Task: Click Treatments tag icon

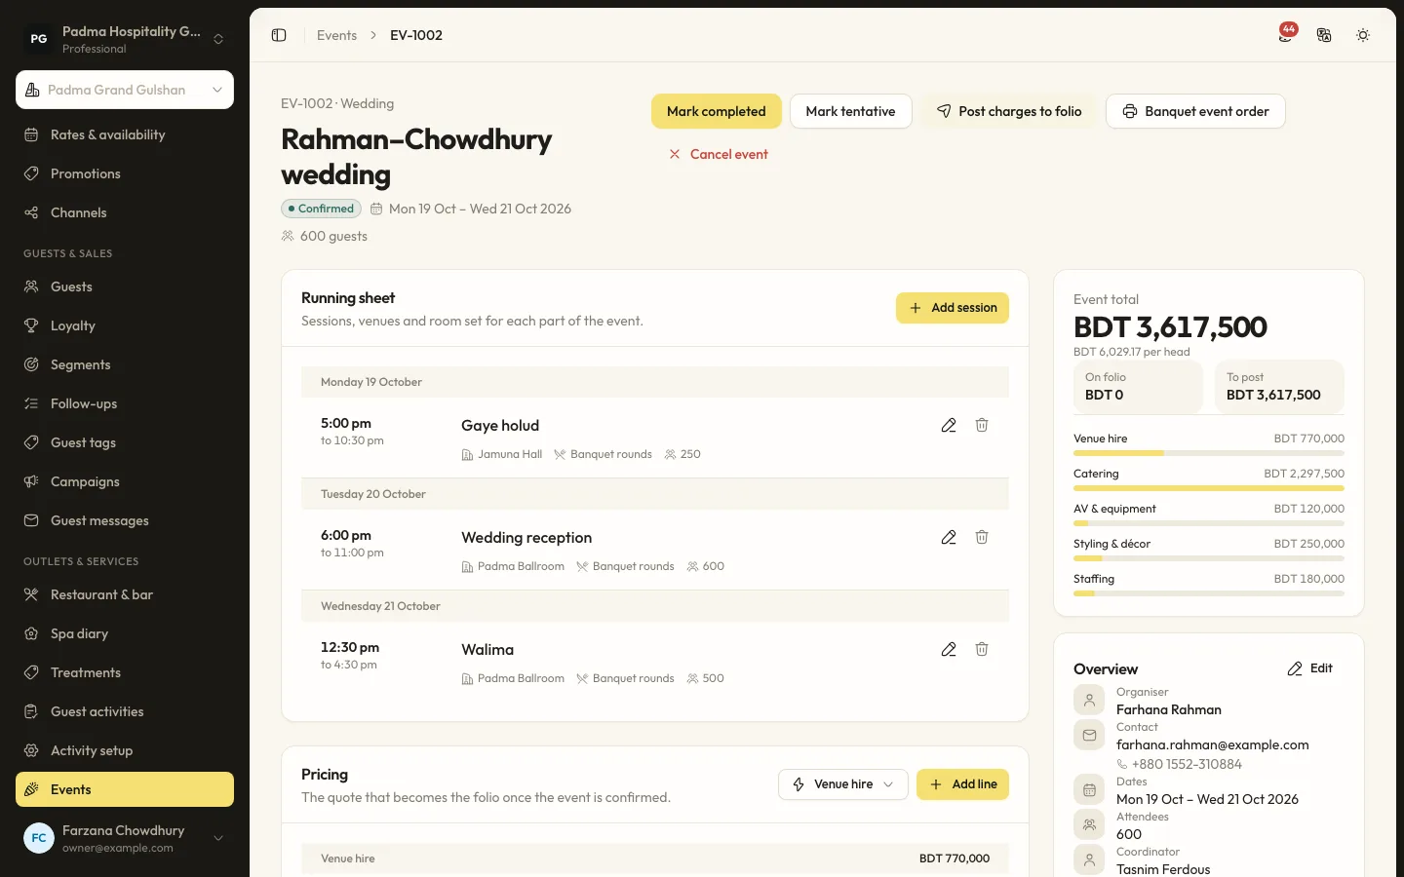Action: tap(31, 672)
